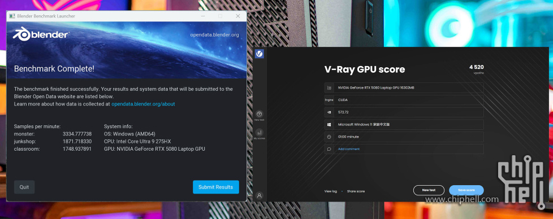Click System info label
Image resolution: width=553 pixels, height=219 pixels.
point(118,126)
